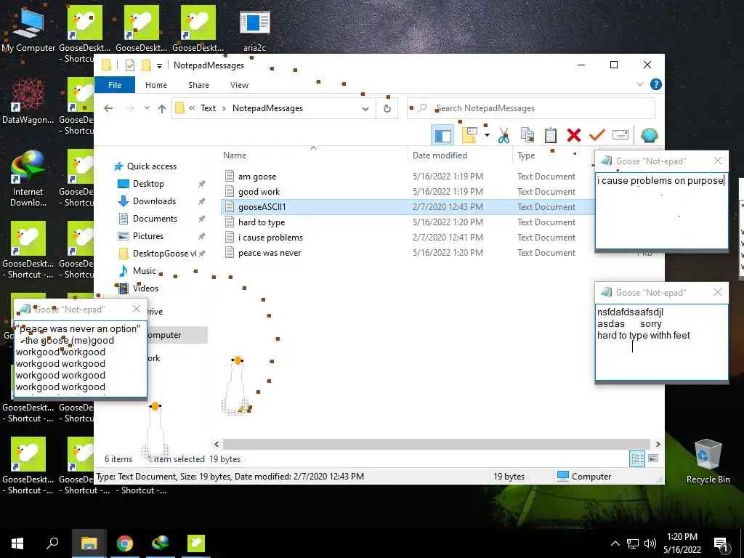Click the horizontal scrollbar in file list

click(x=437, y=444)
